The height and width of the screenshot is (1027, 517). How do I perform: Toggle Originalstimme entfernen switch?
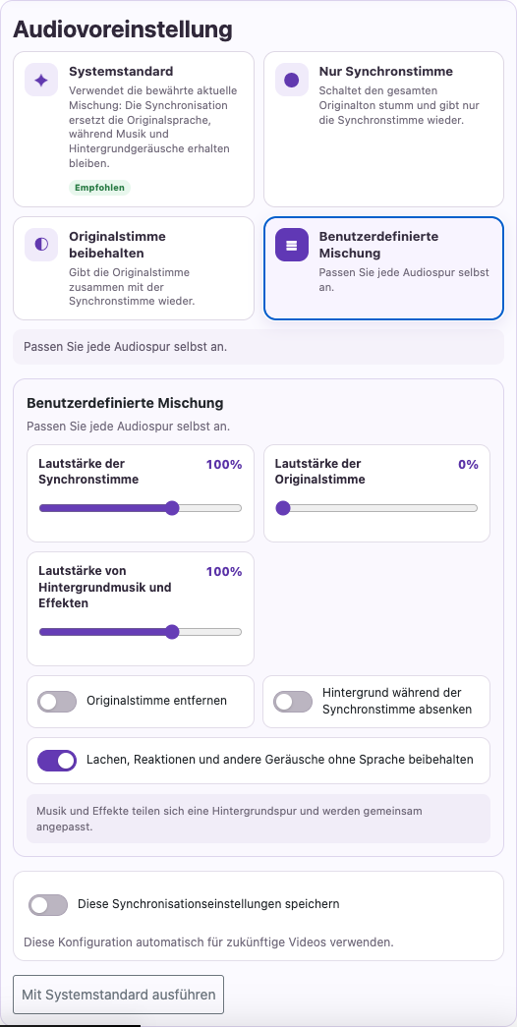pyautogui.click(x=57, y=702)
